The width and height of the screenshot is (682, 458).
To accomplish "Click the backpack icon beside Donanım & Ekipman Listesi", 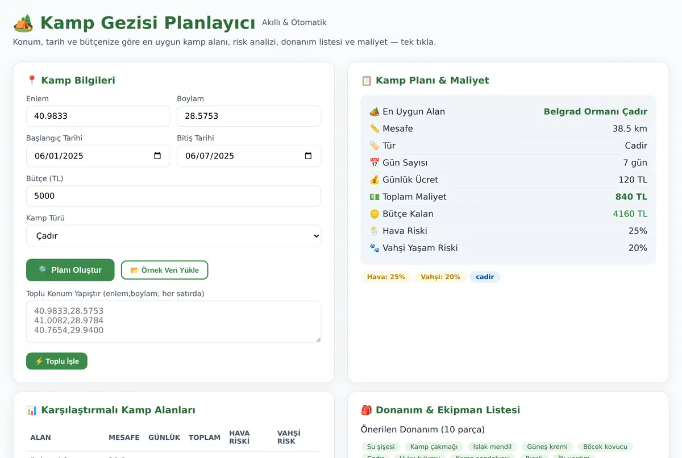I will pyautogui.click(x=367, y=410).
